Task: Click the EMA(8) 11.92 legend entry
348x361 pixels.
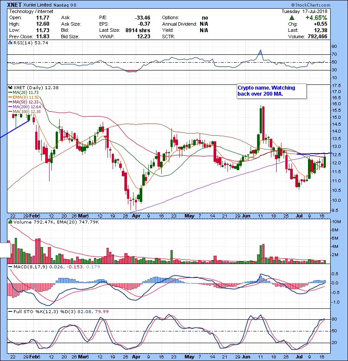Action: tap(26, 97)
